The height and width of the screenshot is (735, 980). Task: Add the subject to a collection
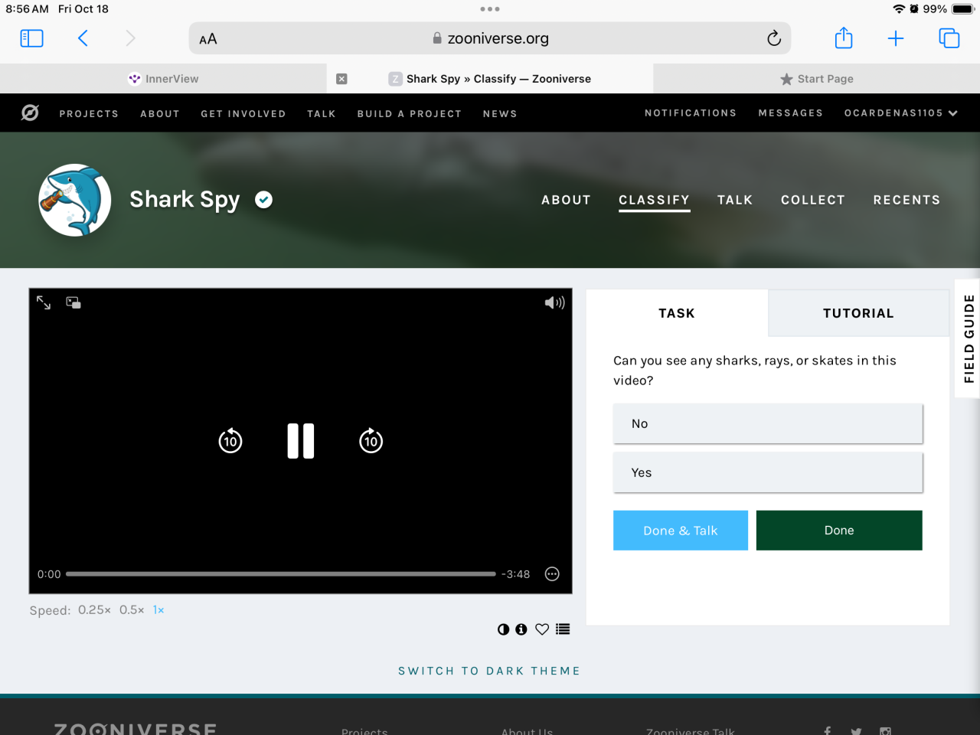[563, 629]
